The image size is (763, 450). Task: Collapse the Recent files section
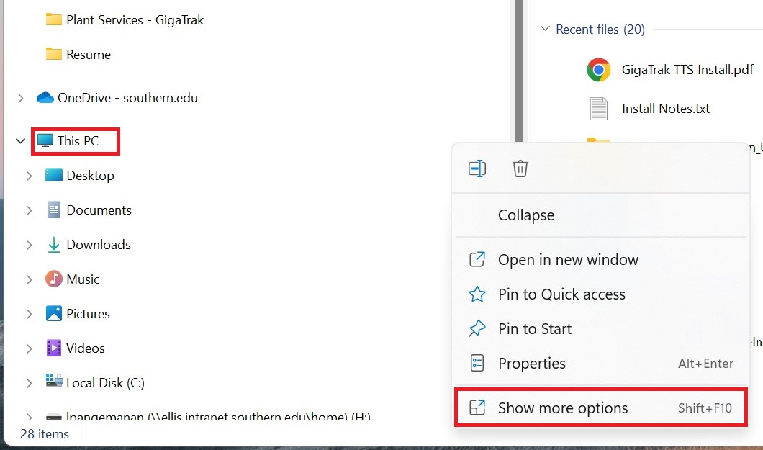click(x=545, y=30)
